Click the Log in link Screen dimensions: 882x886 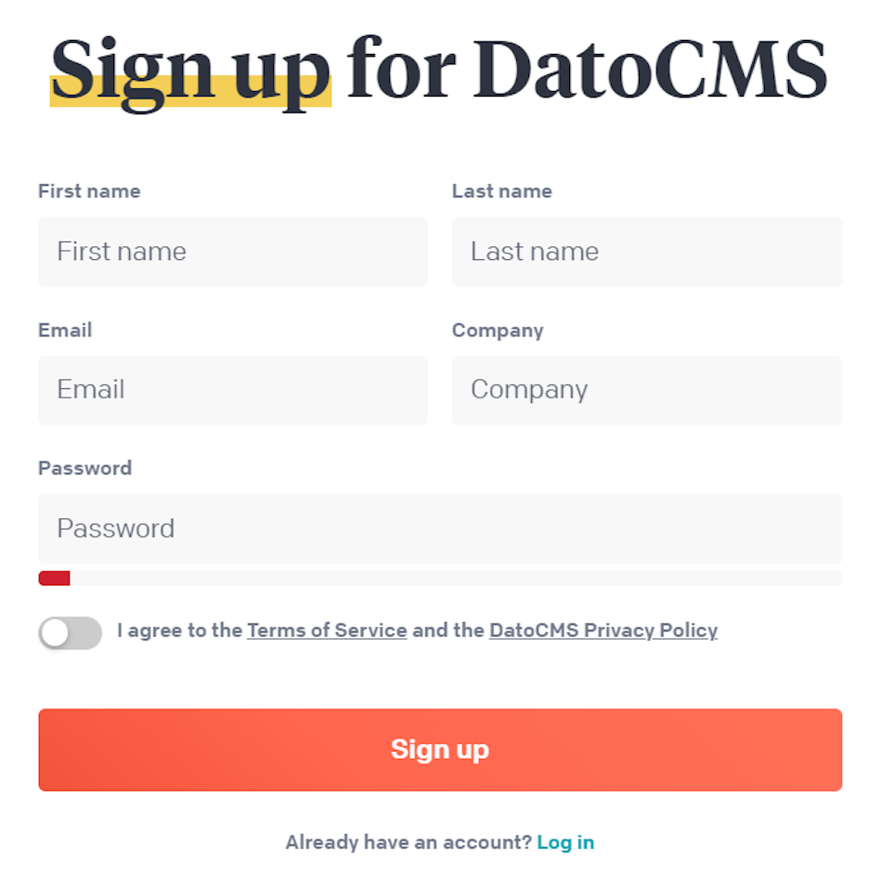pos(566,842)
